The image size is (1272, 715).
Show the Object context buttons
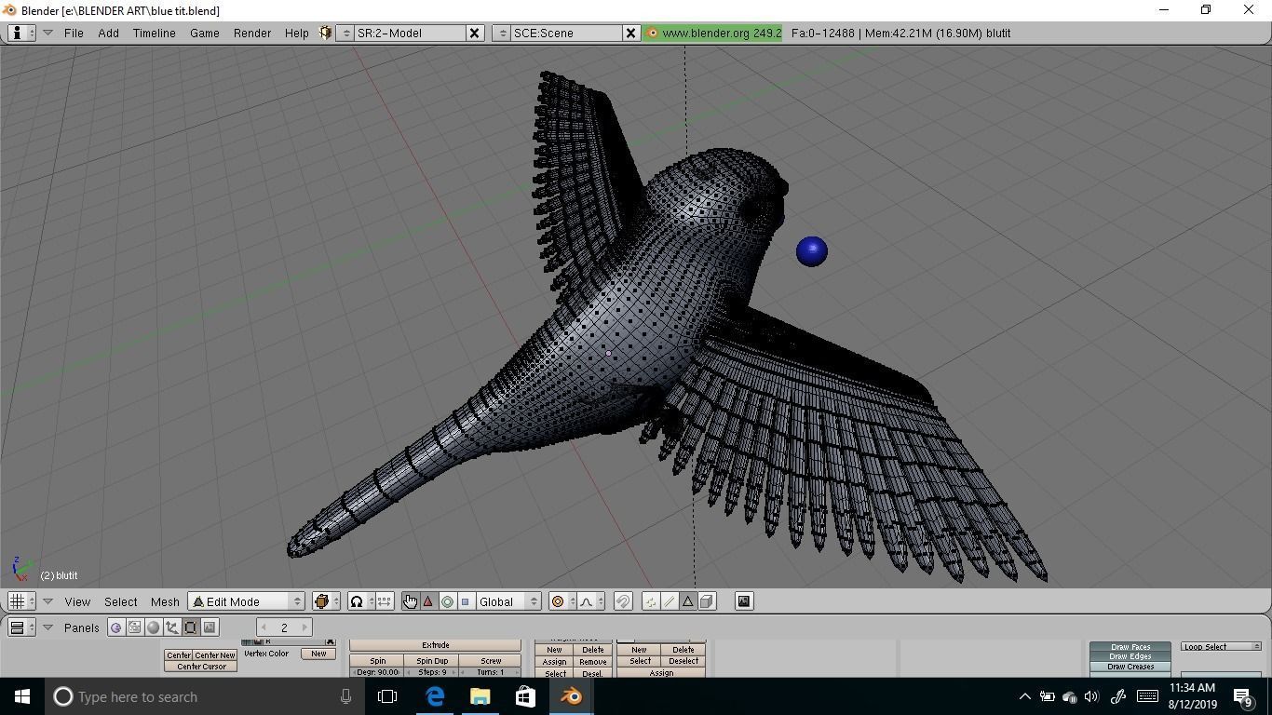[x=171, y=627]
